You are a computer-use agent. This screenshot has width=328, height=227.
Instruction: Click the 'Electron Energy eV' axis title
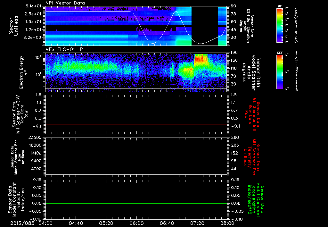point(24,72)
